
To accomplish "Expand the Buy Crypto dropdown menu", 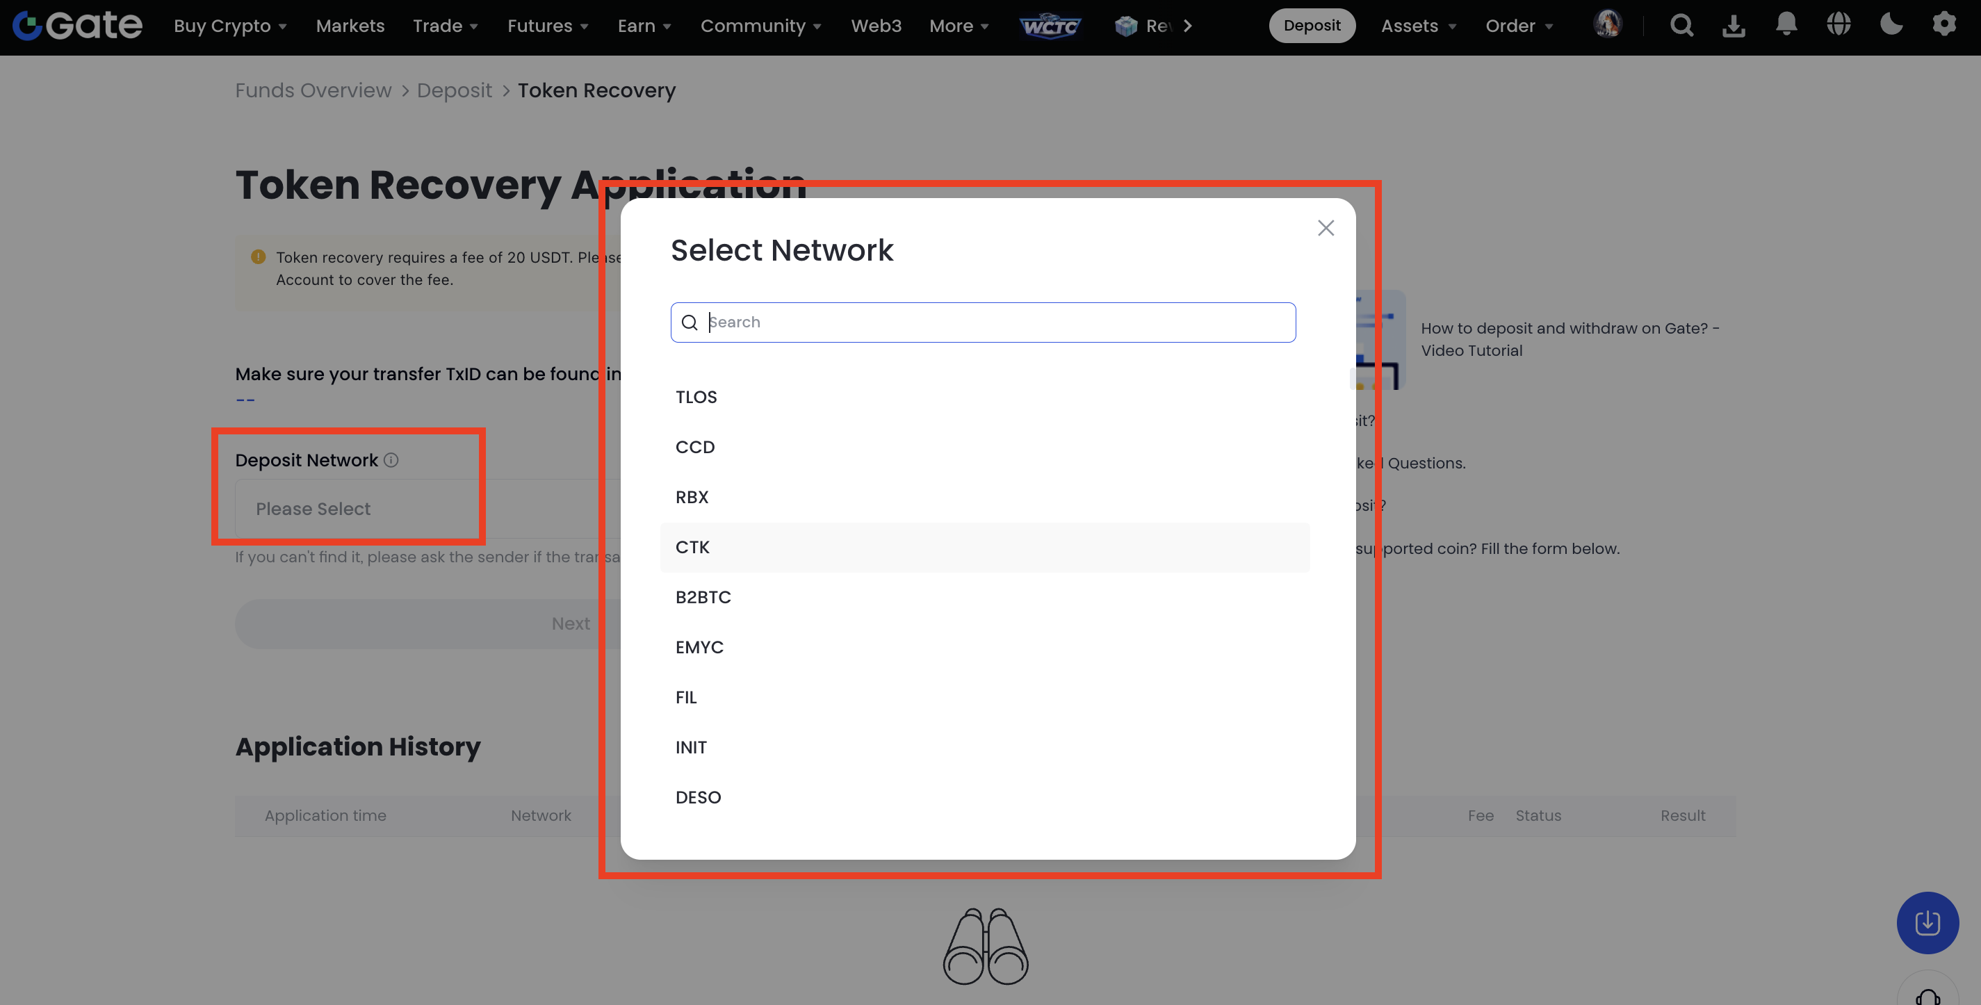I will click(230, 26).
